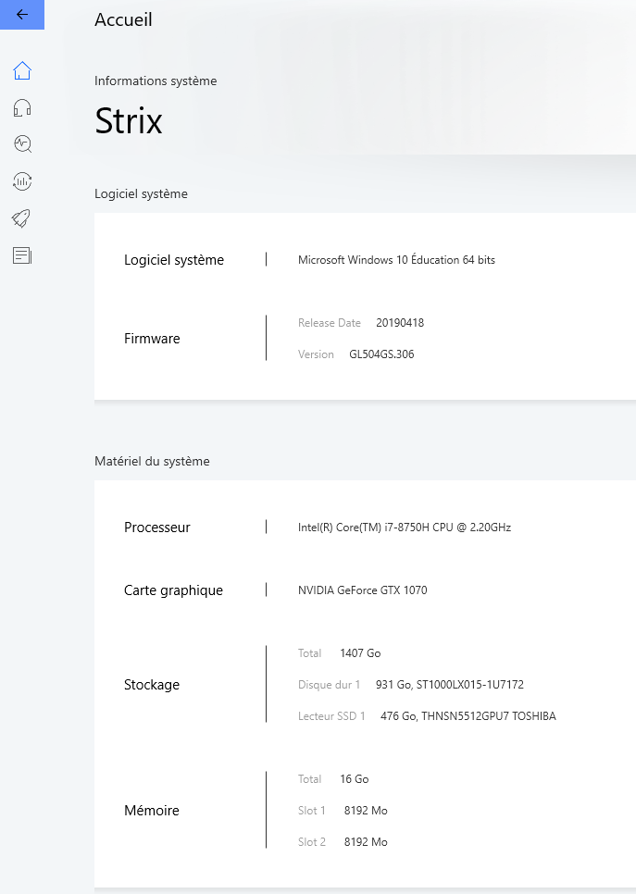Open the circular-arrows update icon
Screen dimensions: 636x894
pos(22,180)
